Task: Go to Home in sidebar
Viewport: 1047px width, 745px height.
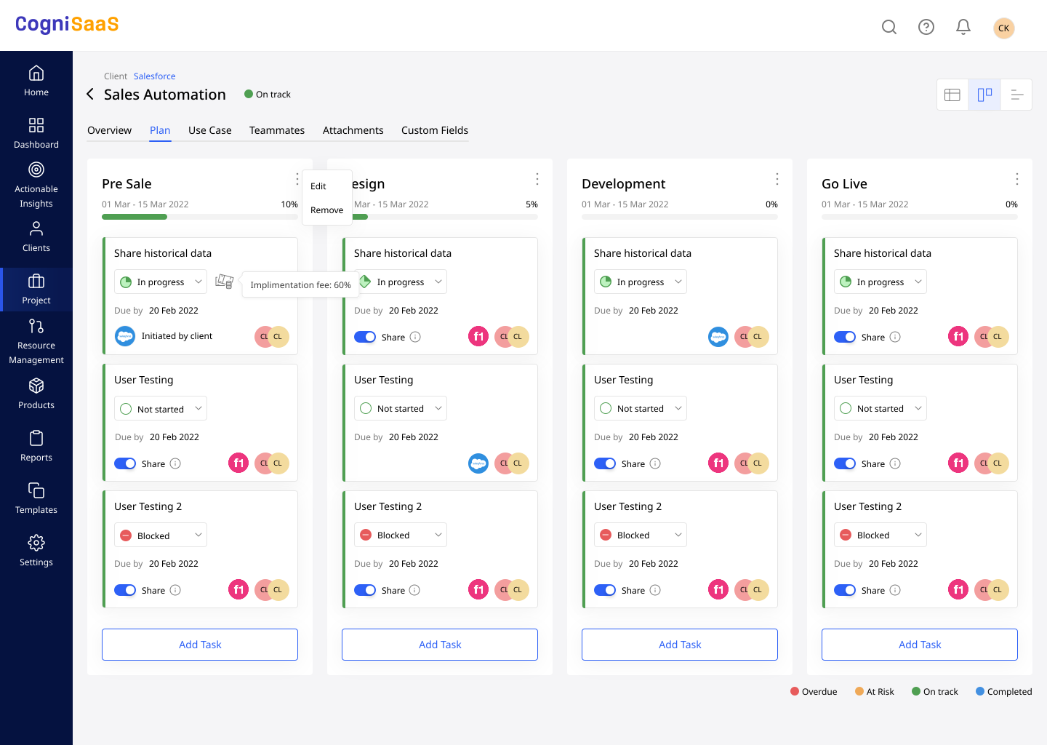Action: click(36, 81)
